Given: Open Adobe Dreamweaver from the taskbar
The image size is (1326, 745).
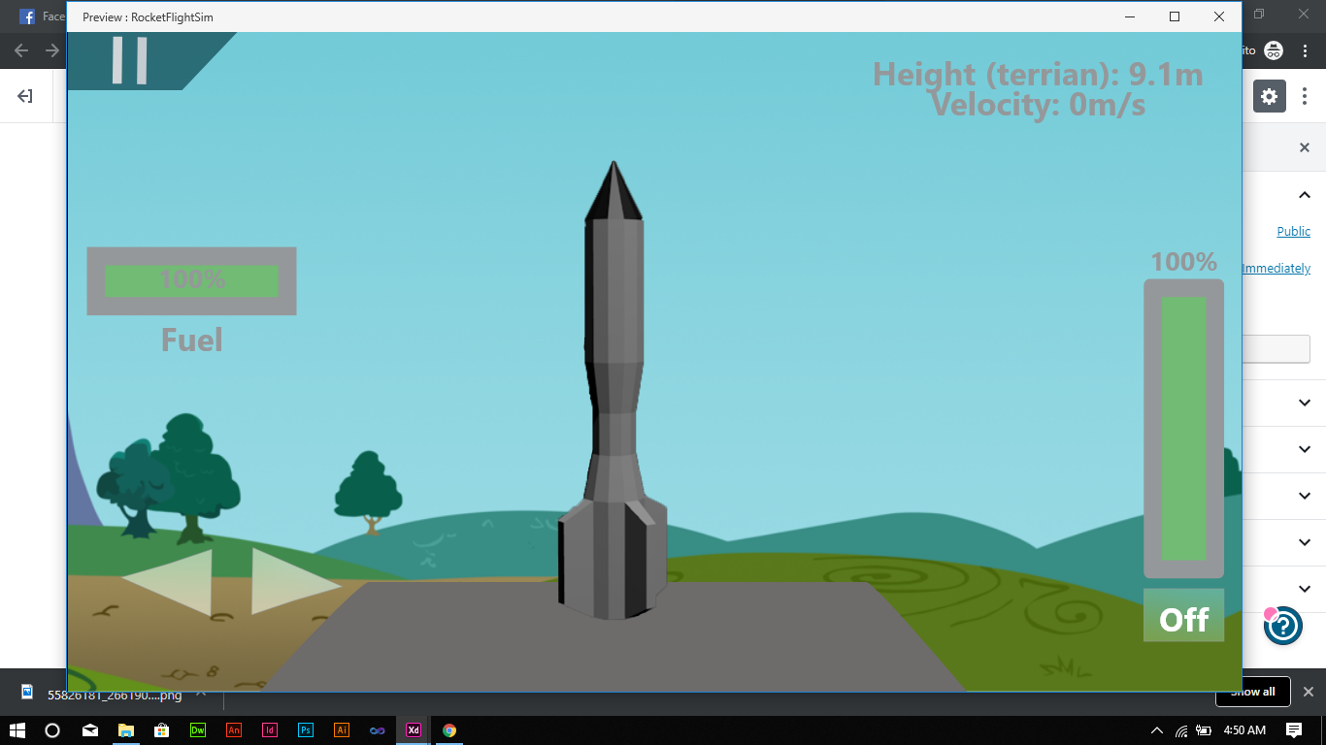Looking at the screenshot, I should click(198, 729).
